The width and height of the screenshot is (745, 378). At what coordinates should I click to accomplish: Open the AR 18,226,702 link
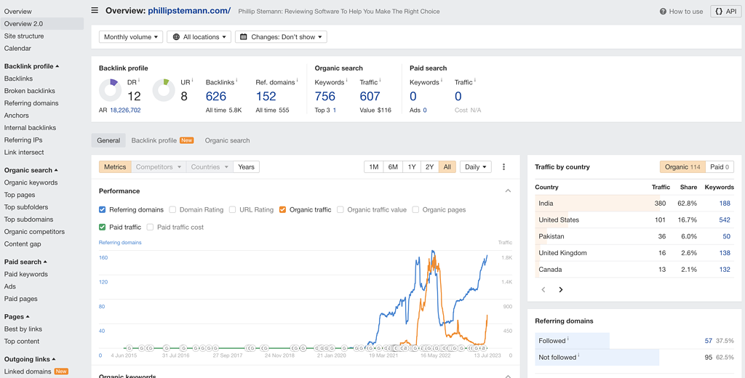click(x=125, y=110)
